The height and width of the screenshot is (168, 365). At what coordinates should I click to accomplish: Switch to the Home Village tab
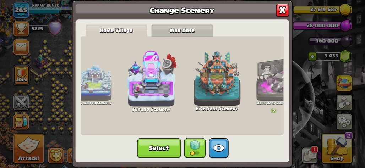[x=116, y=30]
